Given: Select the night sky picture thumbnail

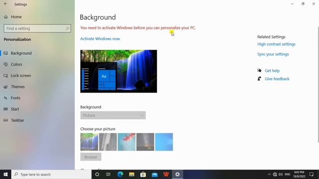Looking at the screenshot, I should tap(145, 142).
